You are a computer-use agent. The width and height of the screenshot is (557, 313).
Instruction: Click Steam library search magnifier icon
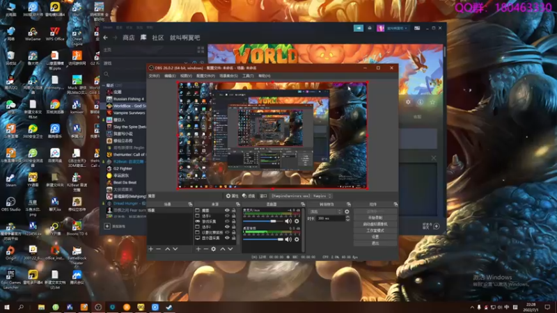pos(107,74)
